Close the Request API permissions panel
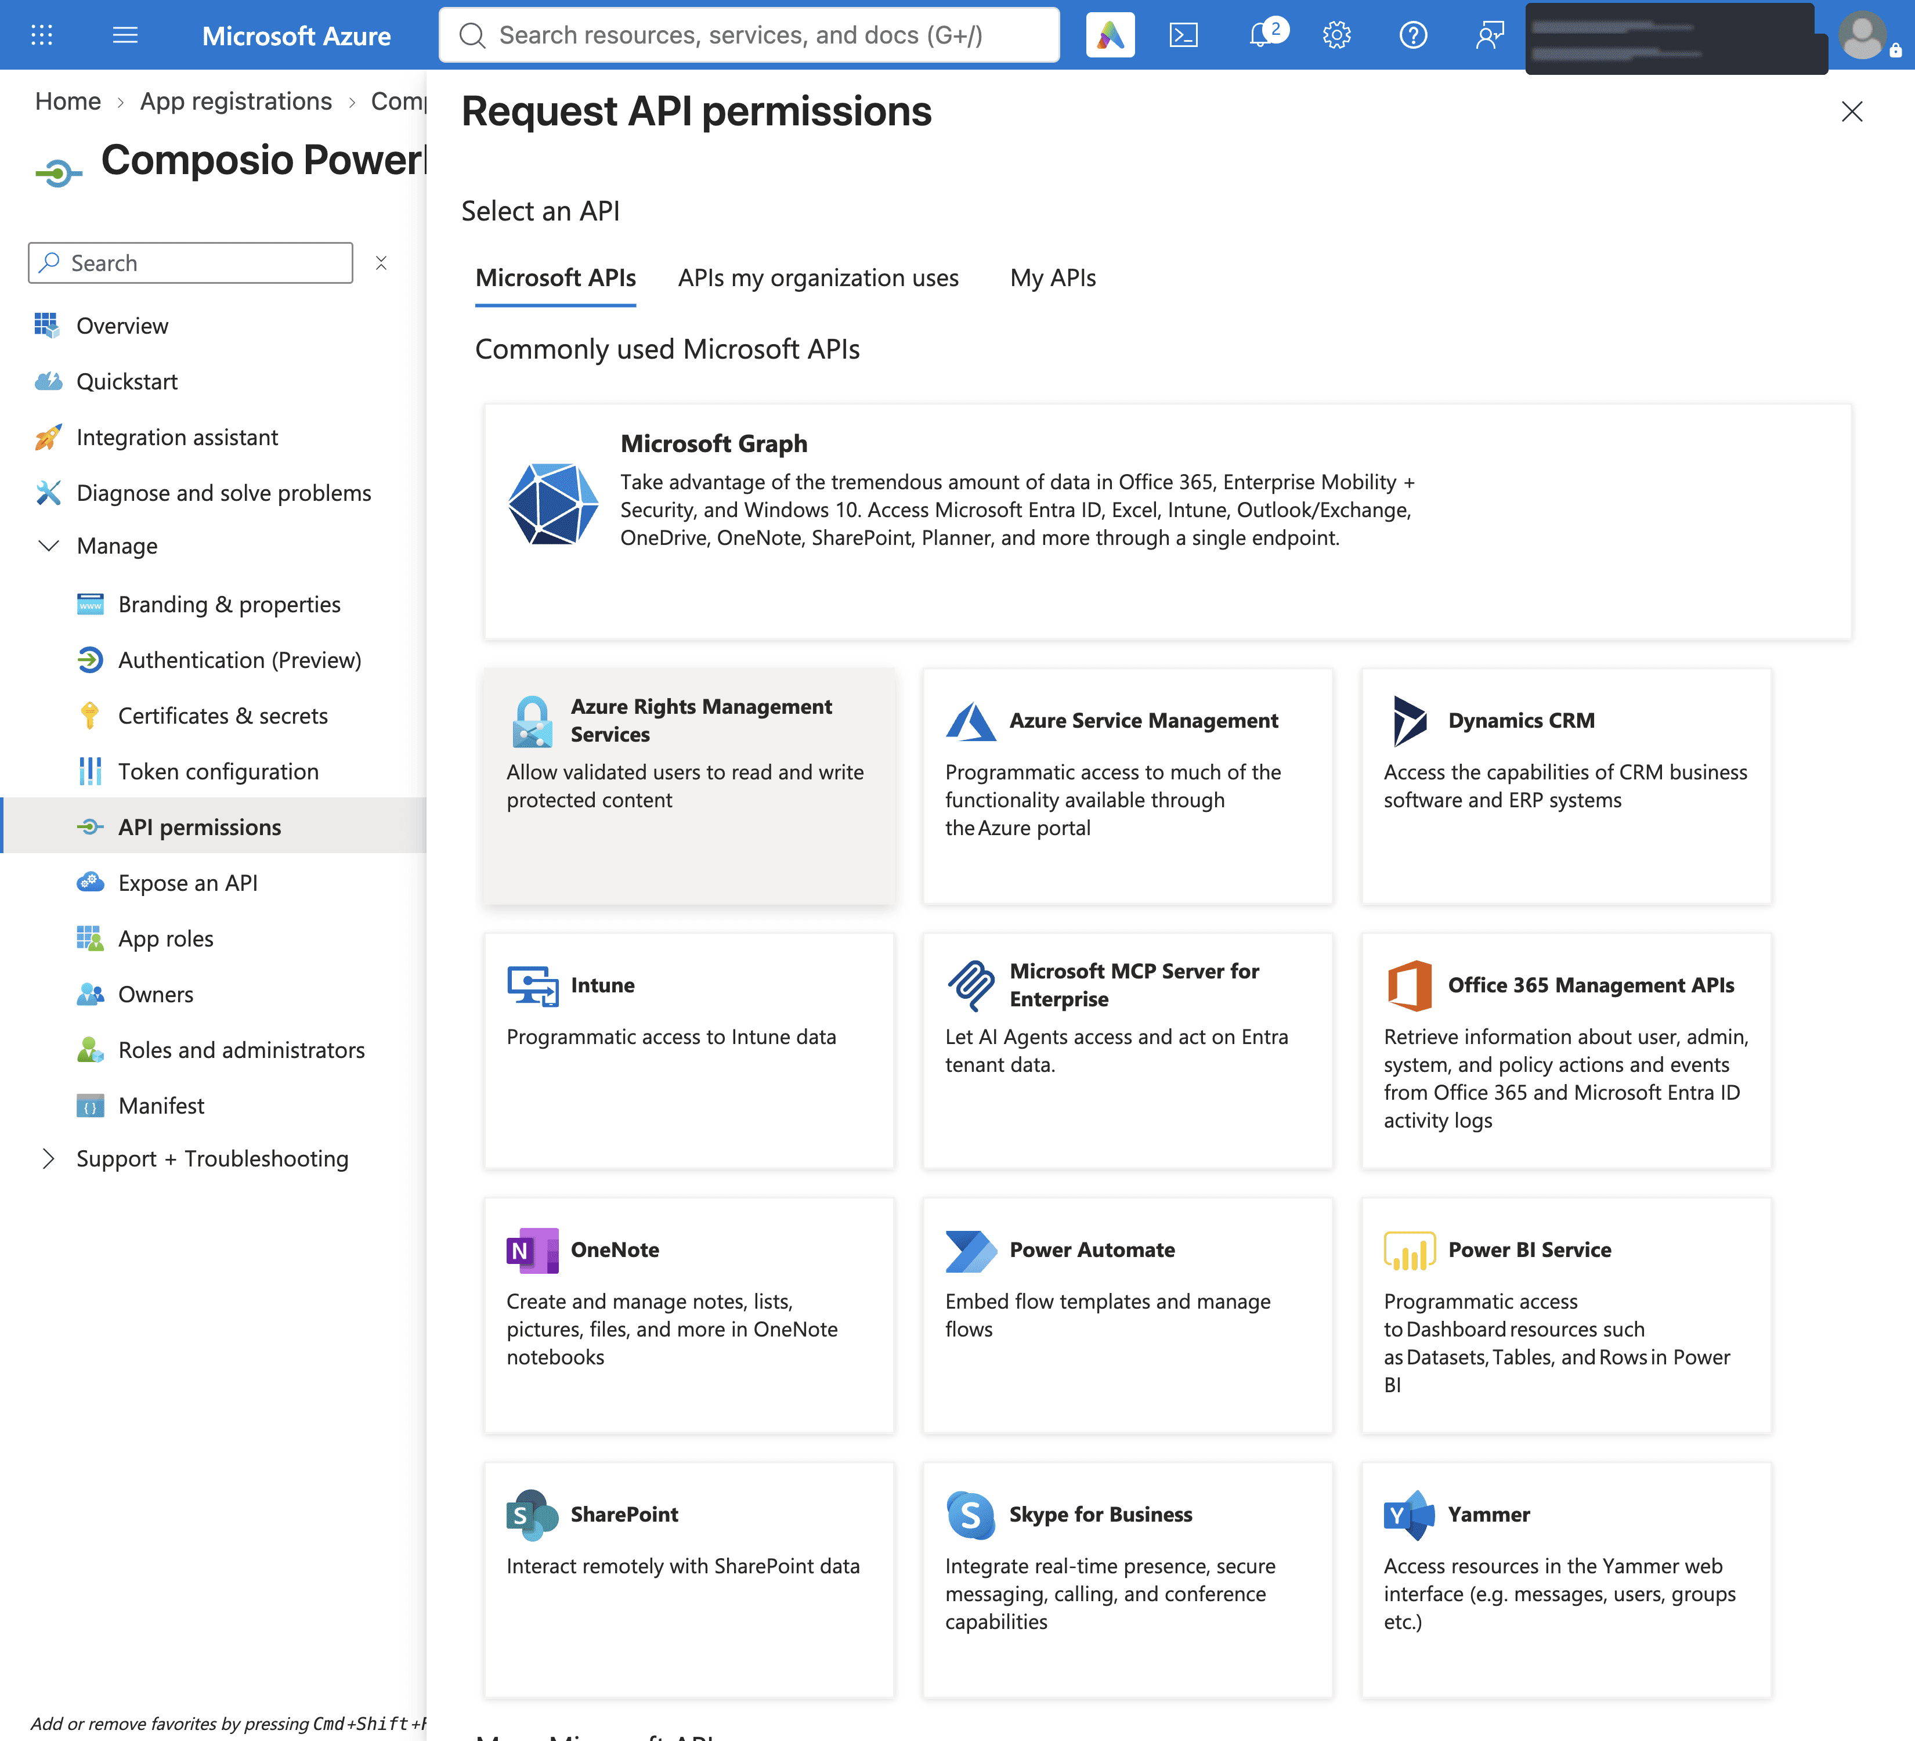1915x1741 pixels. click(x=1851, y=112)
